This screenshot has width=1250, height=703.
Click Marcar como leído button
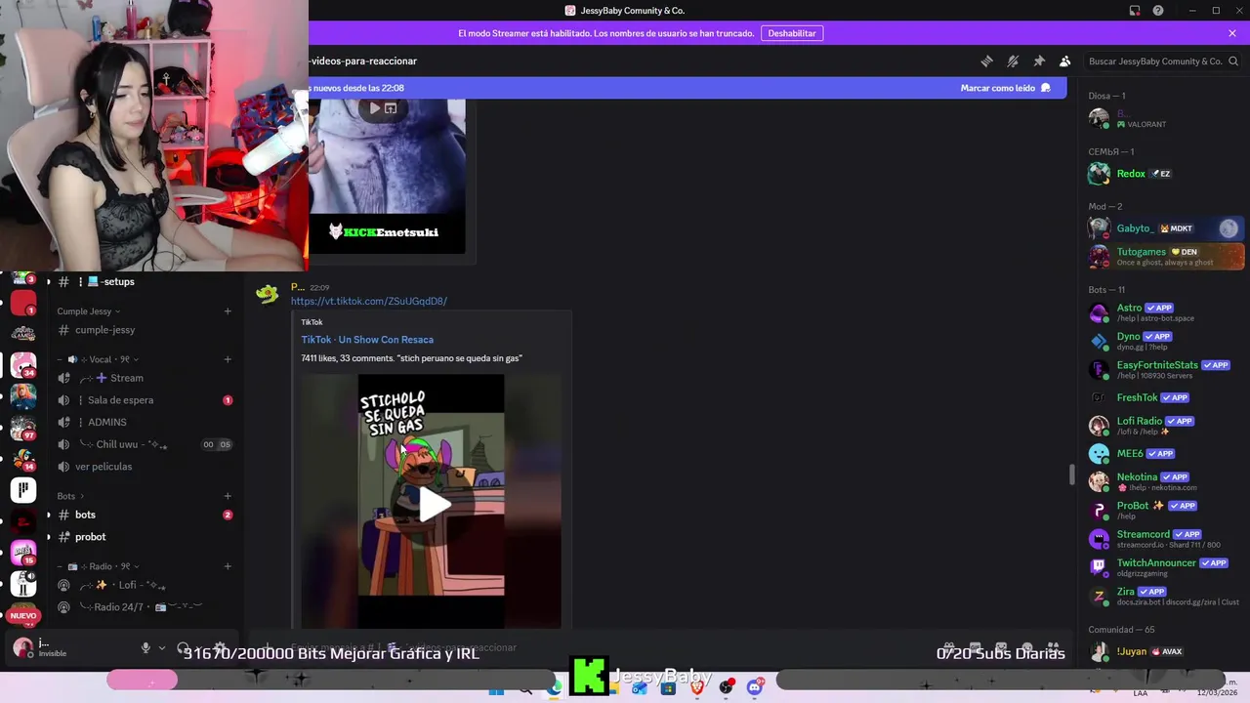[1006, 88]
